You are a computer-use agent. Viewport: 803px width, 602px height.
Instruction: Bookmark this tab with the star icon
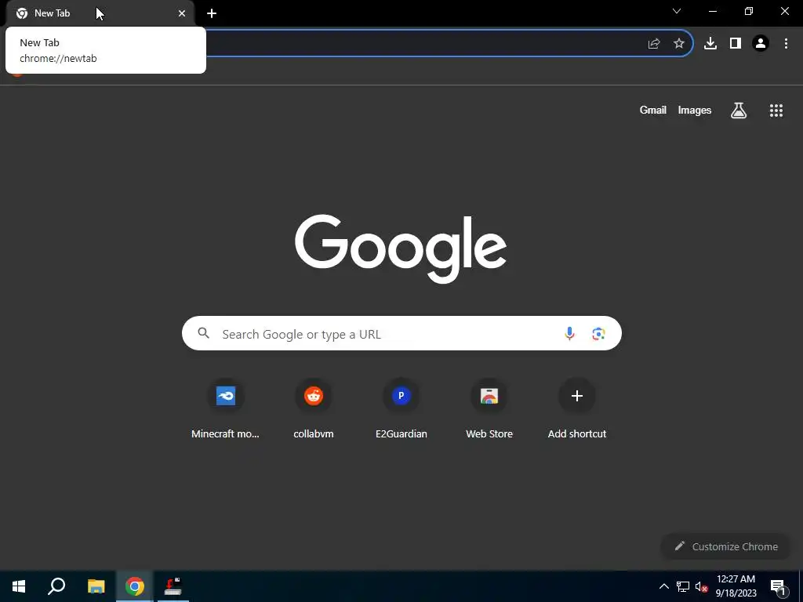click(x=679, y=44)
